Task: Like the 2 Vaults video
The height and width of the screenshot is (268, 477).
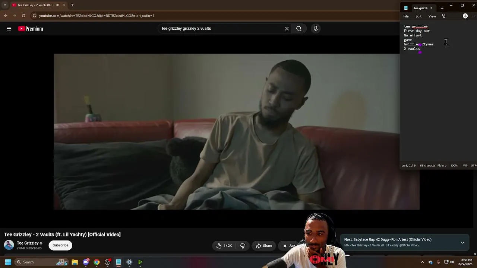Action: pos(224,246)
